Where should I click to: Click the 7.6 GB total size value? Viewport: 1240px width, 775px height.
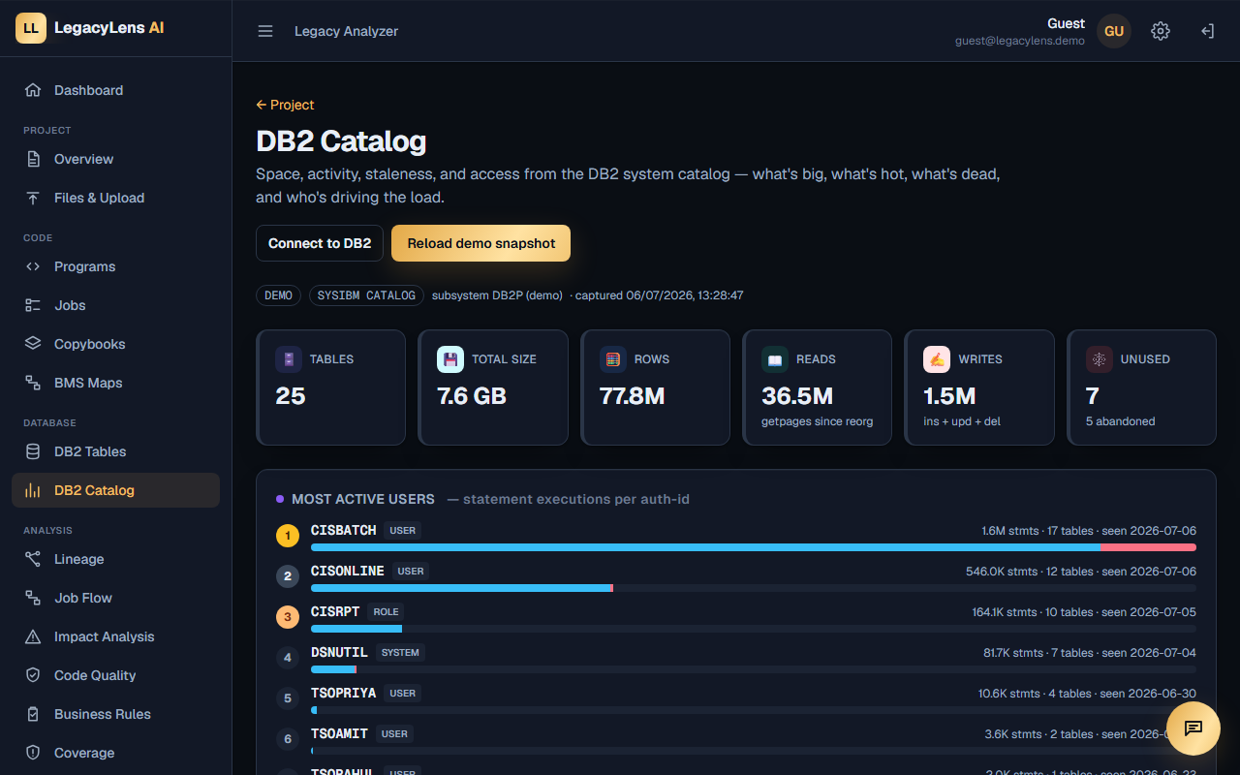pyautogui.click(x=472, y=396)
